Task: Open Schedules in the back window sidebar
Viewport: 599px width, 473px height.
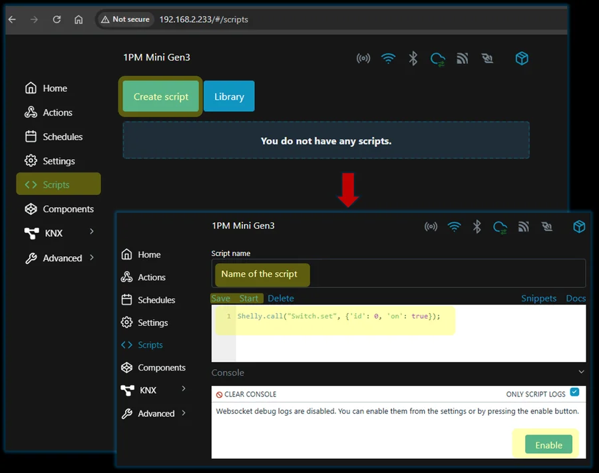Action: coord(53,136)
